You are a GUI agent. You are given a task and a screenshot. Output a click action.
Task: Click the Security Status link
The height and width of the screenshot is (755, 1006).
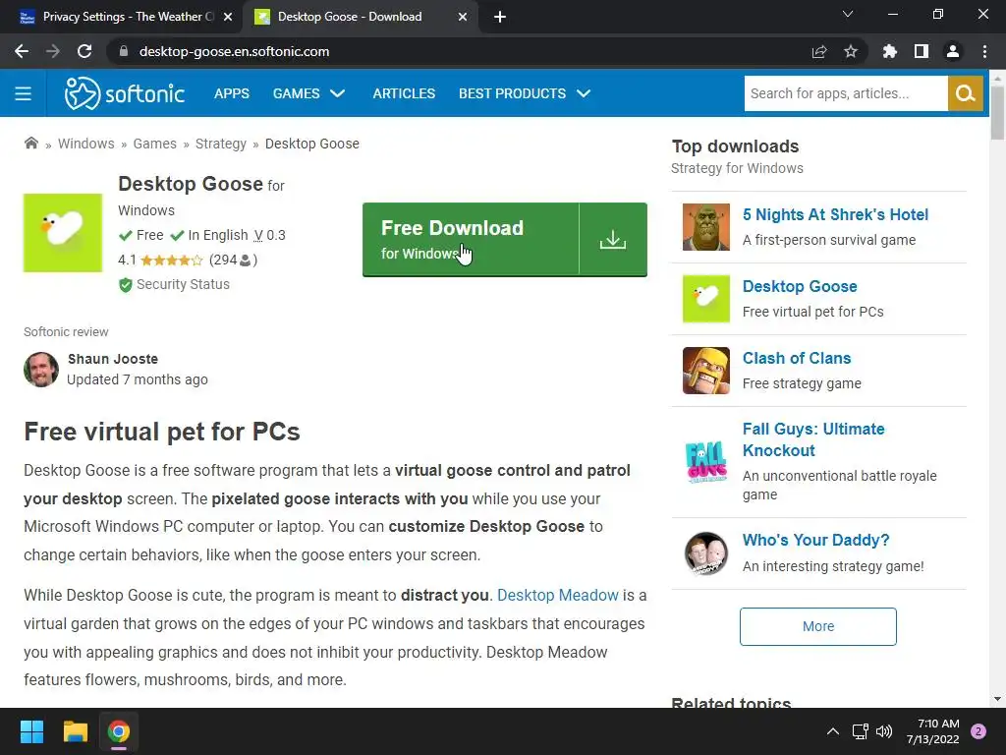[x=183, y=284]
